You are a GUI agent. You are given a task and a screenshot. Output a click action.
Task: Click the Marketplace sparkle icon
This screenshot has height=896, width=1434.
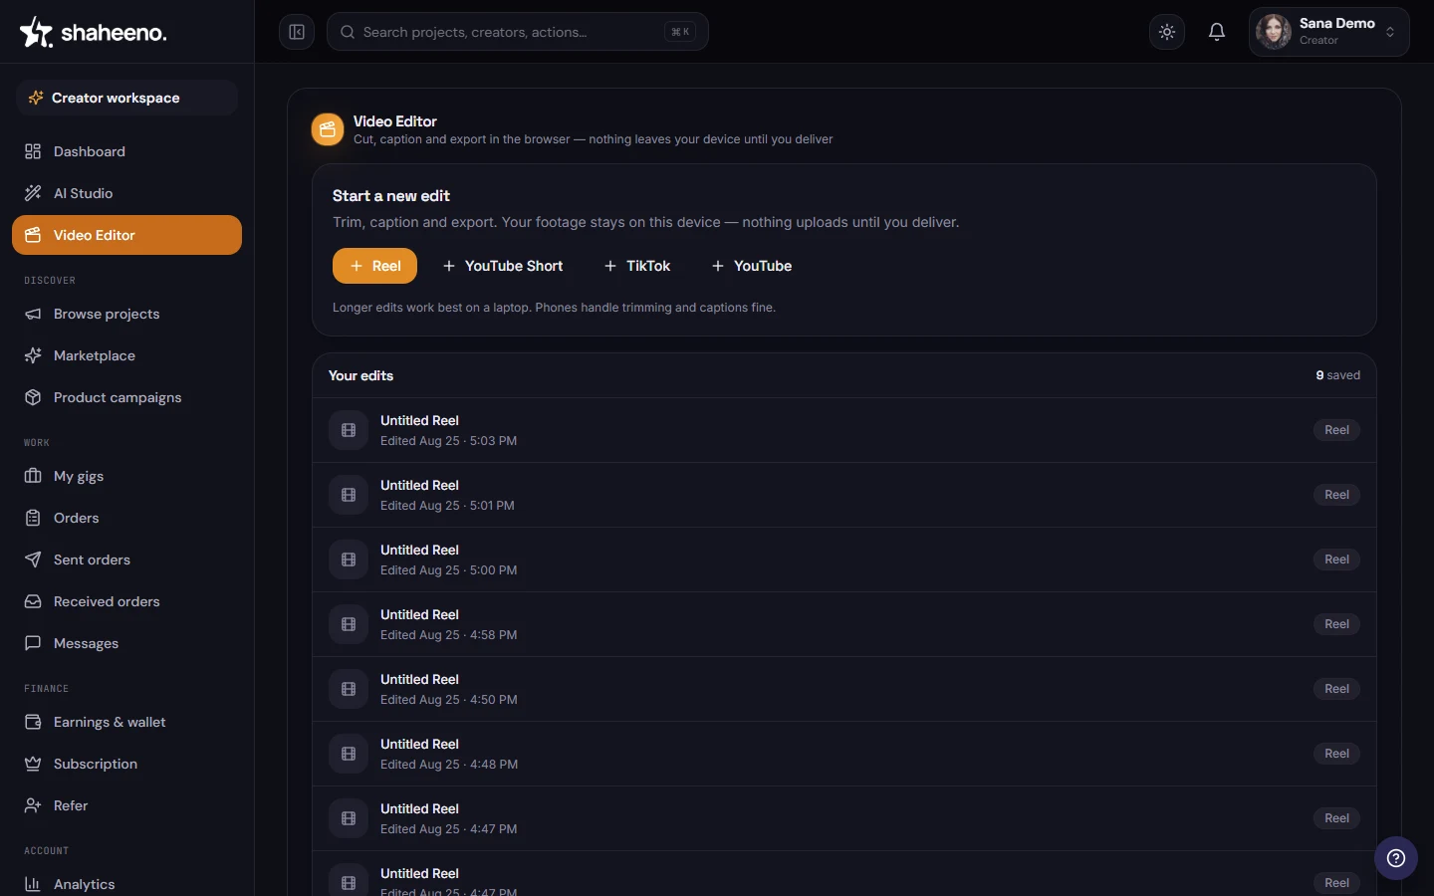click(33, 355)
